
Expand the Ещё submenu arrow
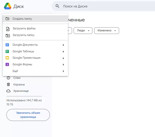tap(63, 71)
